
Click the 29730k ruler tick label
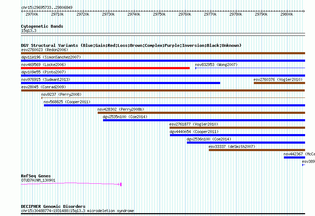pos(108,14)
